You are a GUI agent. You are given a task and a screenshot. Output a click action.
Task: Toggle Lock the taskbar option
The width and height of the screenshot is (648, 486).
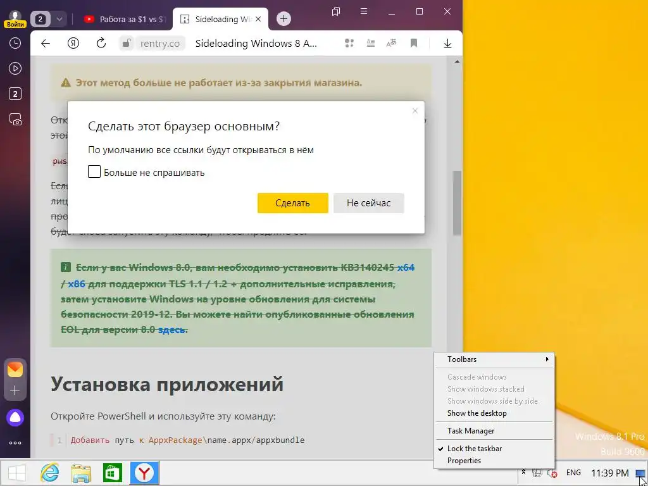pos(494,449)
